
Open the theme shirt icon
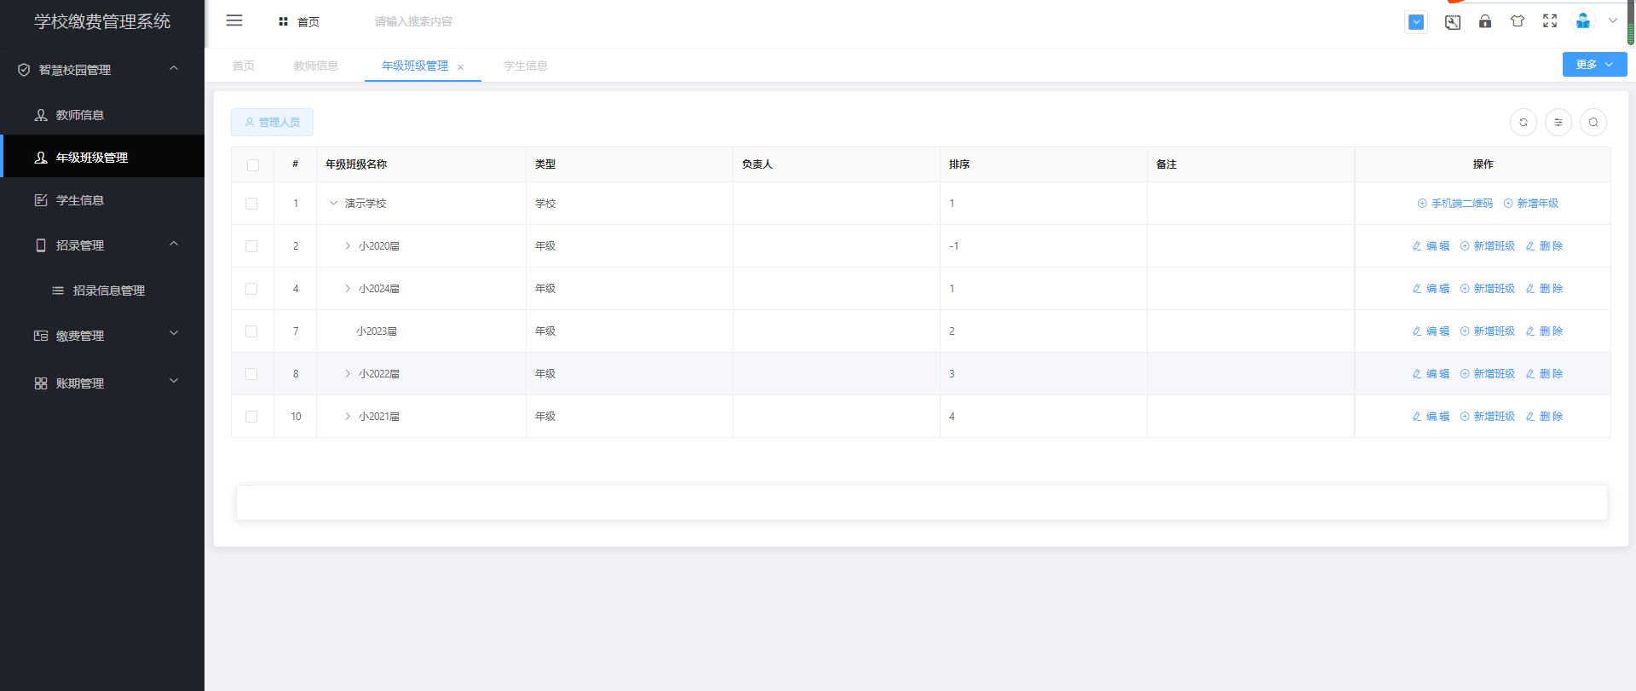tap(1518, 21)
